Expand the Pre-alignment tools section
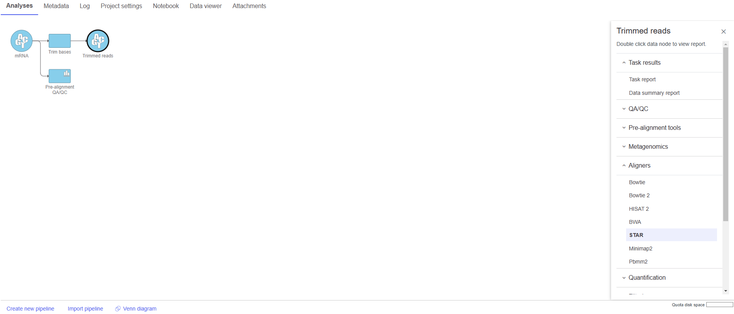This screenshot has height=314, width=734. pos(654,128)
